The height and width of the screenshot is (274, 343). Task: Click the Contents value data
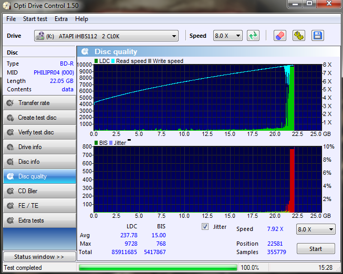click(x=68, y=89)
